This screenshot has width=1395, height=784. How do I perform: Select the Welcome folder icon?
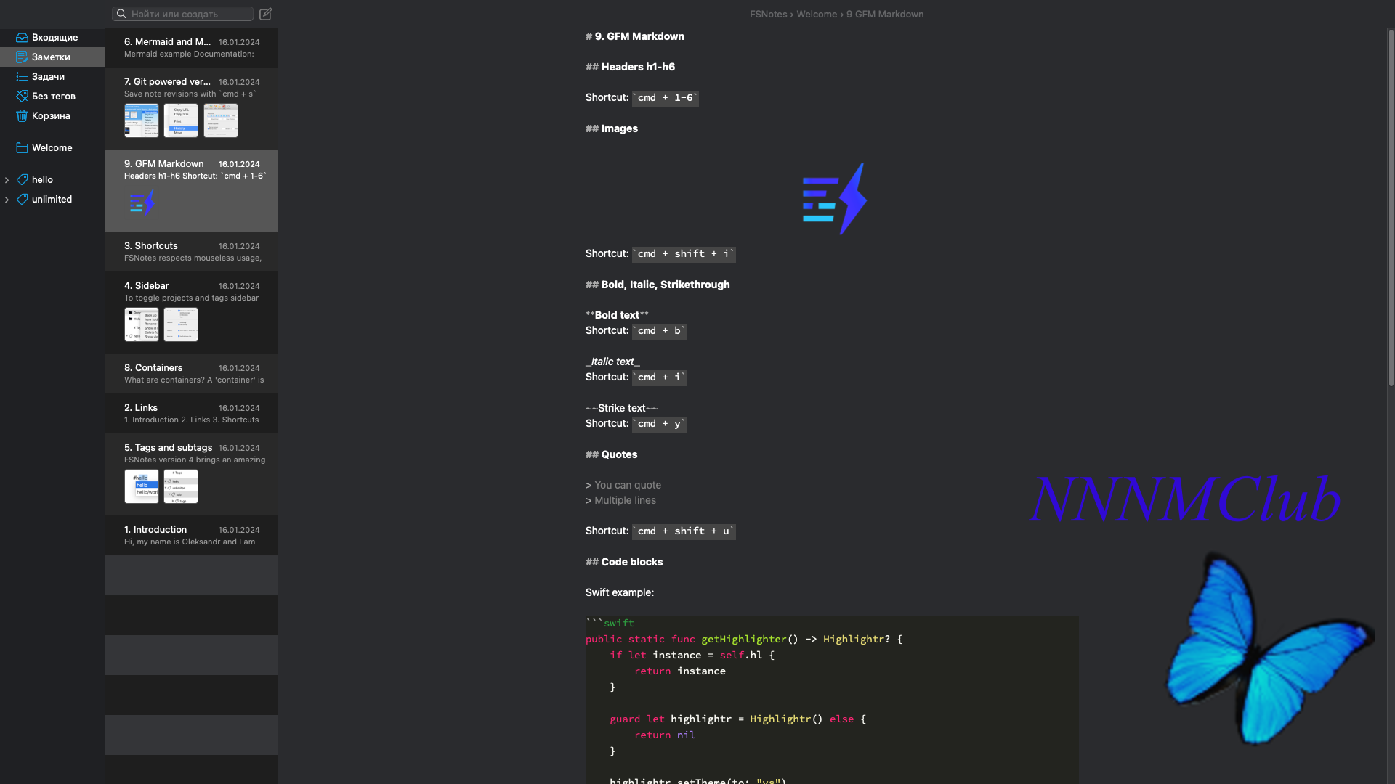click(x=23, y=147)
